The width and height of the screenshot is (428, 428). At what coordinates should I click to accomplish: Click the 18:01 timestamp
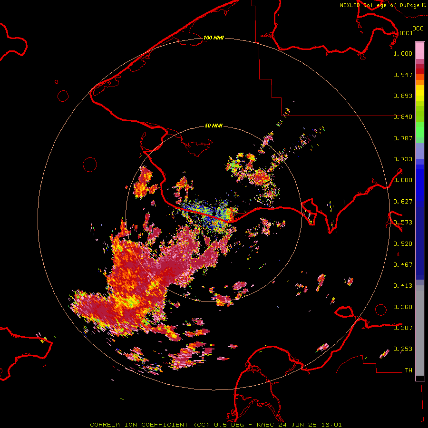[x=331, y=425]
